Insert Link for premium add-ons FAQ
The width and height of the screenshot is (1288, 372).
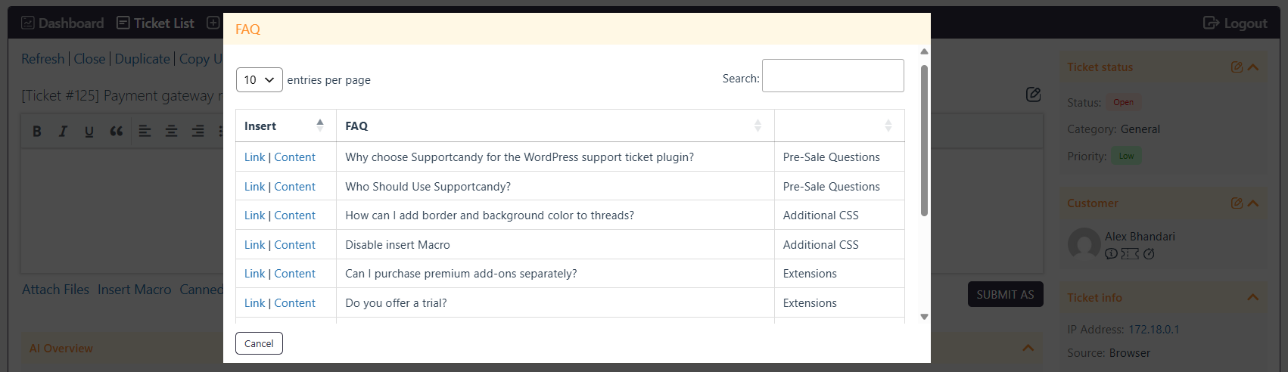tap(254, 274)
